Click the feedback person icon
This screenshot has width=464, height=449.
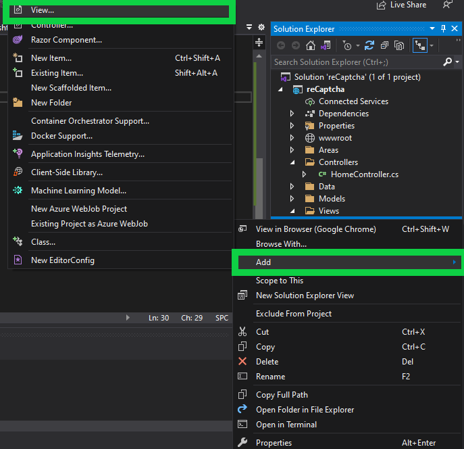pyautogui.click(x=447, y=4)
